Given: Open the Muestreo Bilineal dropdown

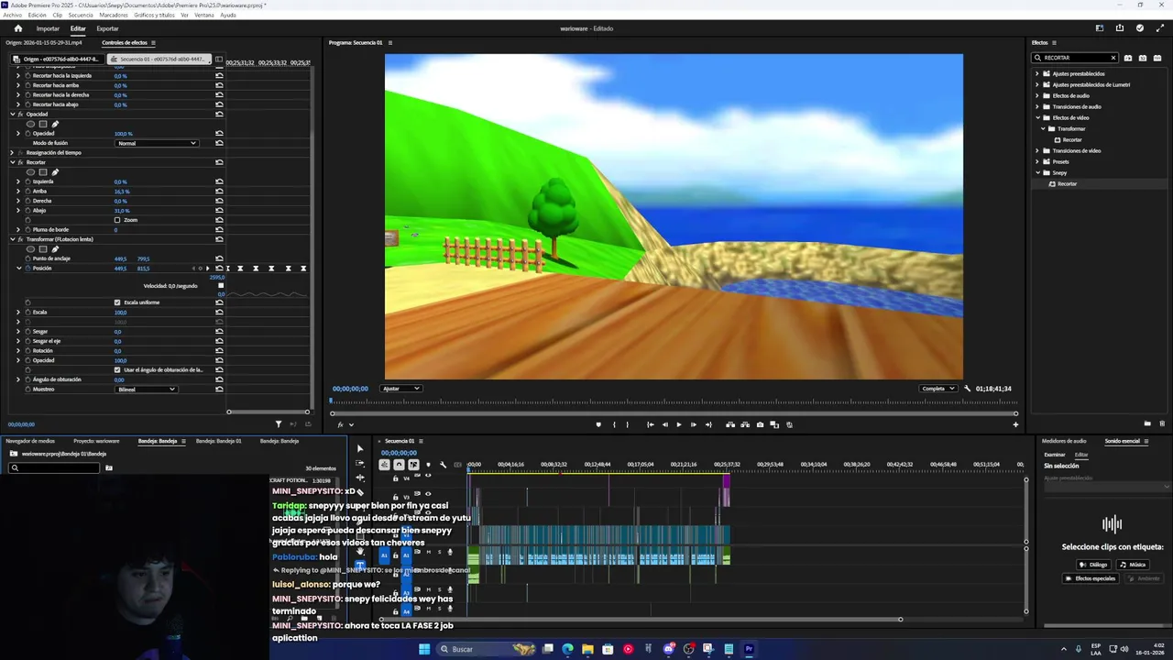Looking at the screenshot, I should [147, 389].
